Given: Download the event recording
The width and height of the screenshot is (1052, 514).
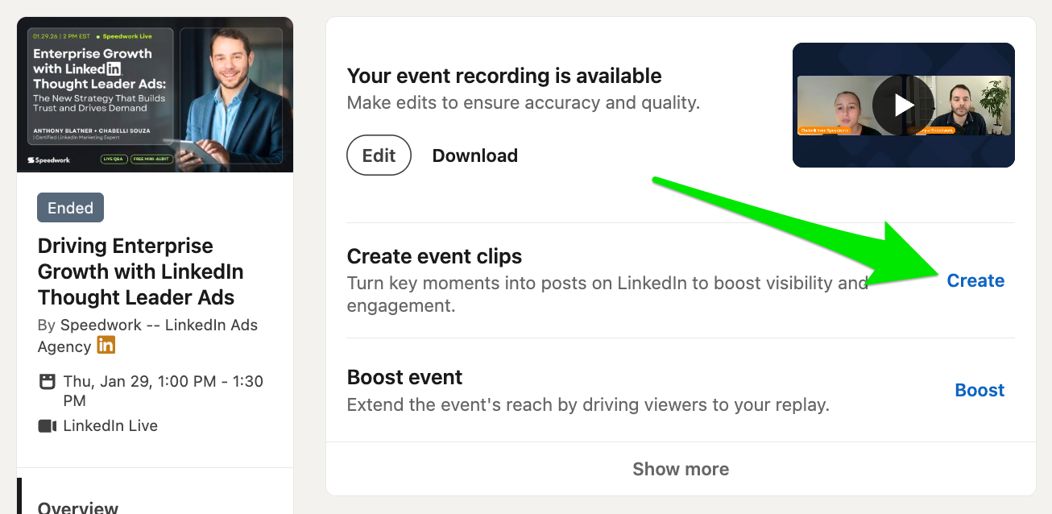Looking at the screenshot, I should [475, 155].
